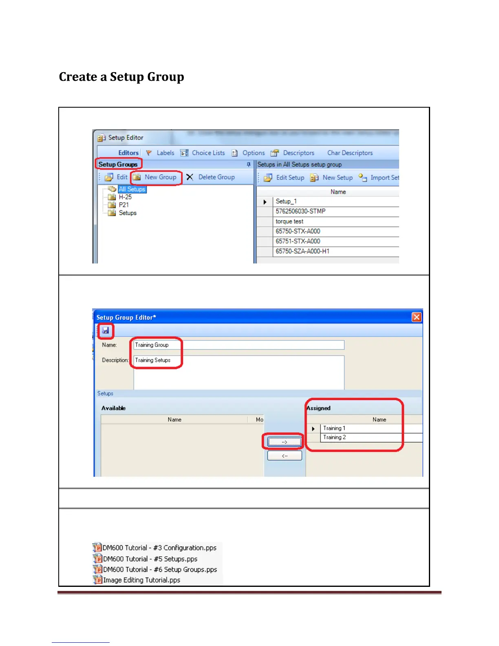
Task: Open the Labels menu item
Action: point(166,153)
